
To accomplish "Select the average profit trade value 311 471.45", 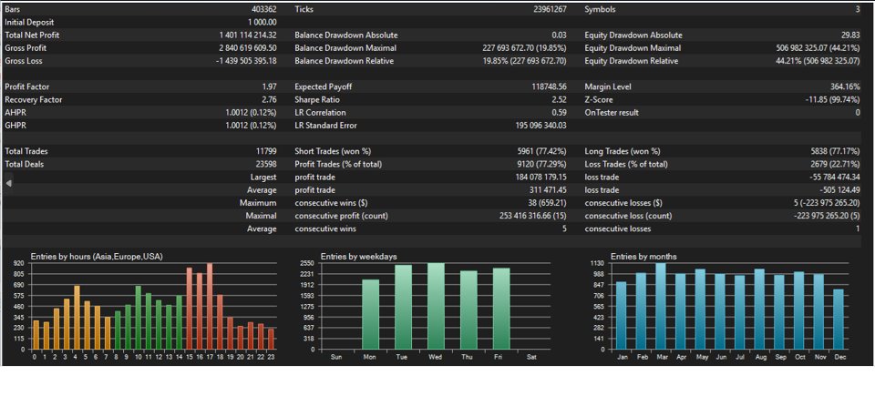I will coord(548,189).
